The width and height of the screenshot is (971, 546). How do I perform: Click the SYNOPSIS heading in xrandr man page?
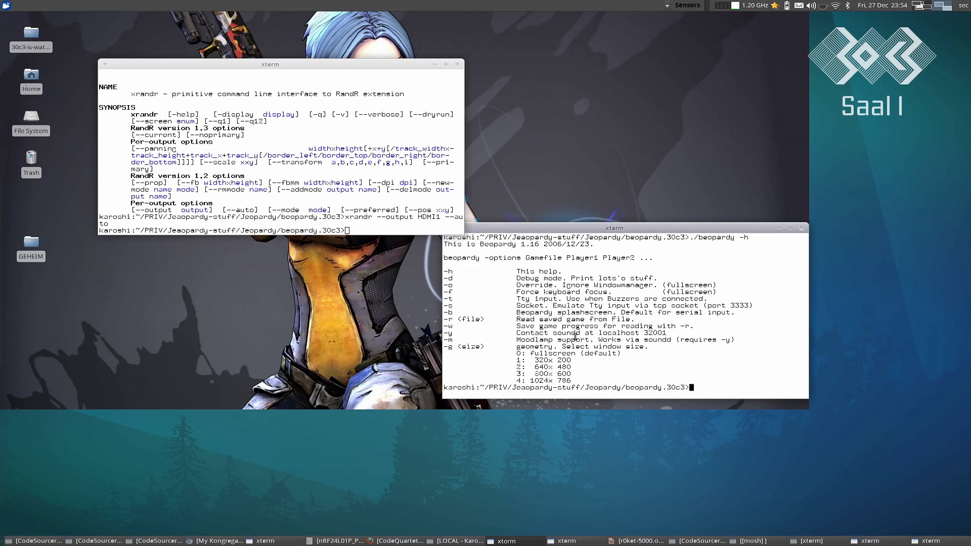[x=117, y=107]
